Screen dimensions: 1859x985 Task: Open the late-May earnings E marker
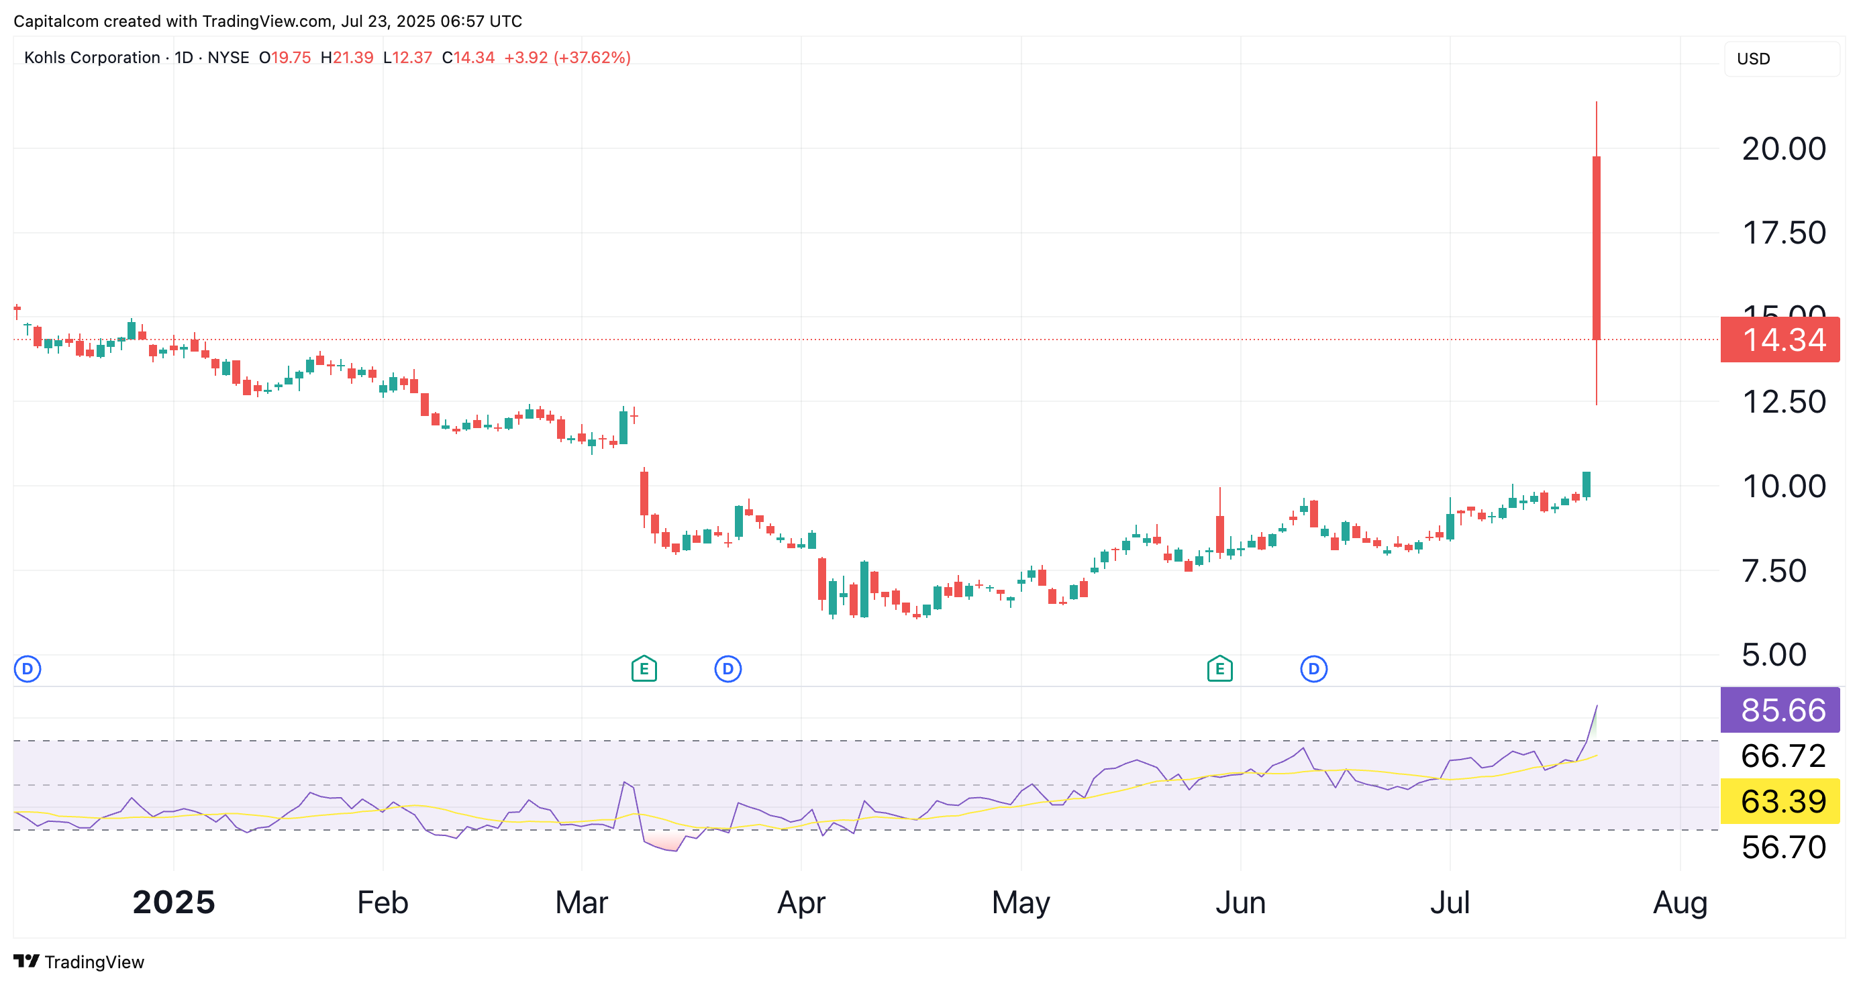[1219, 669]
